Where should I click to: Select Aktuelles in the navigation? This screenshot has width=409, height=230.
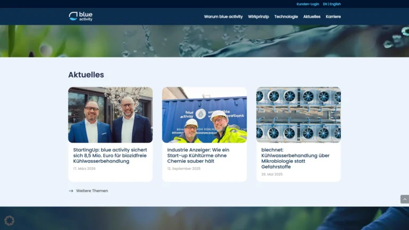(312, 17)
